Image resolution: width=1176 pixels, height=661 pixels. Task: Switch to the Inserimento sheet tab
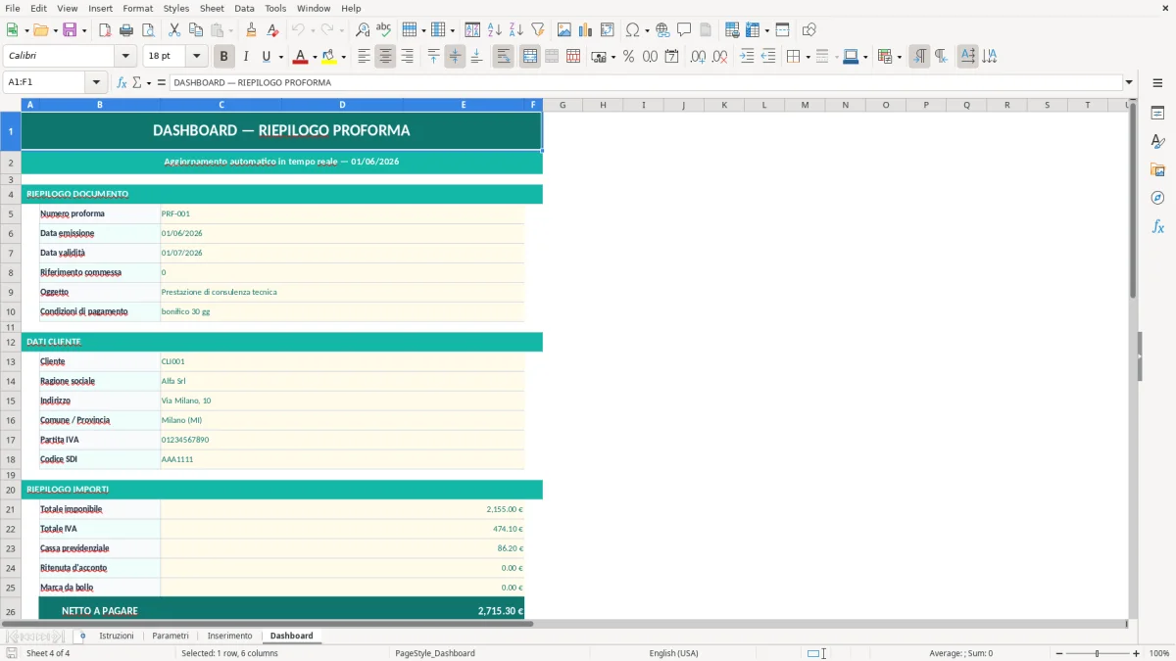tap(229, 636)
